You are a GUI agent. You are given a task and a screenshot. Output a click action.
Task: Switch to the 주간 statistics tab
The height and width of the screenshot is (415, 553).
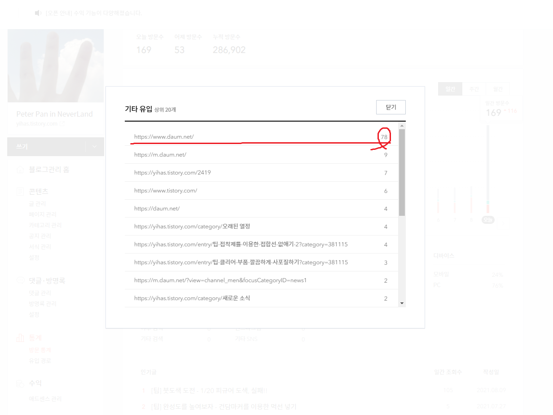point(474,89)
